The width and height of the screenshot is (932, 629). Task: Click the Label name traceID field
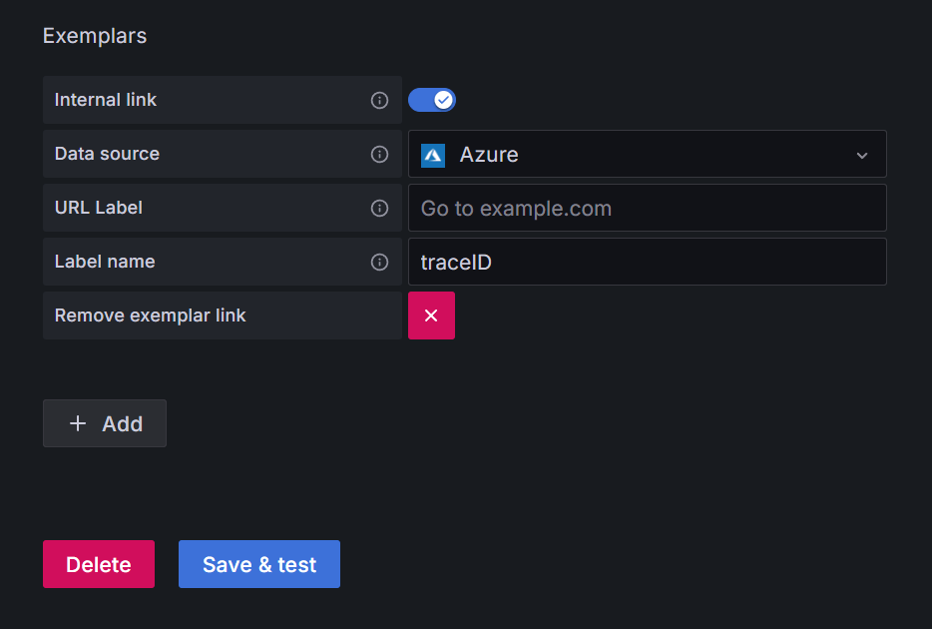click(647, 262)
